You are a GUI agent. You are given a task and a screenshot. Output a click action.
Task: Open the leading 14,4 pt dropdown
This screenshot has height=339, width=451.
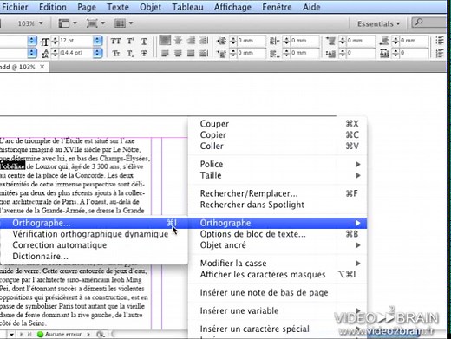coord(98,53)
